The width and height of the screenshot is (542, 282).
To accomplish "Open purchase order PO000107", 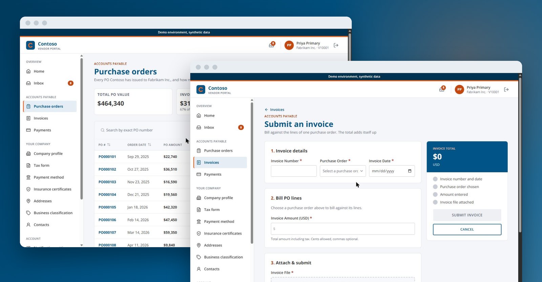I will click(107, 233).
